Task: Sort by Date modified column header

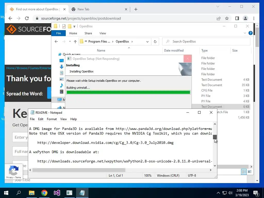Action: (x=174, y=51)
